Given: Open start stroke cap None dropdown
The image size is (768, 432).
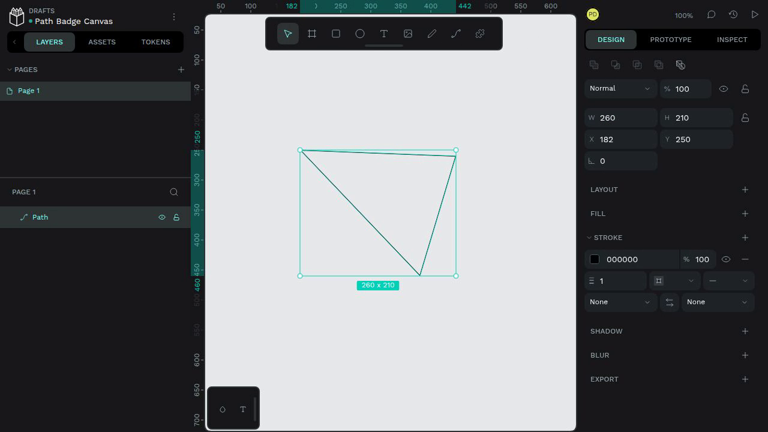Looking at the screenshot, I should tap(620, 302).
